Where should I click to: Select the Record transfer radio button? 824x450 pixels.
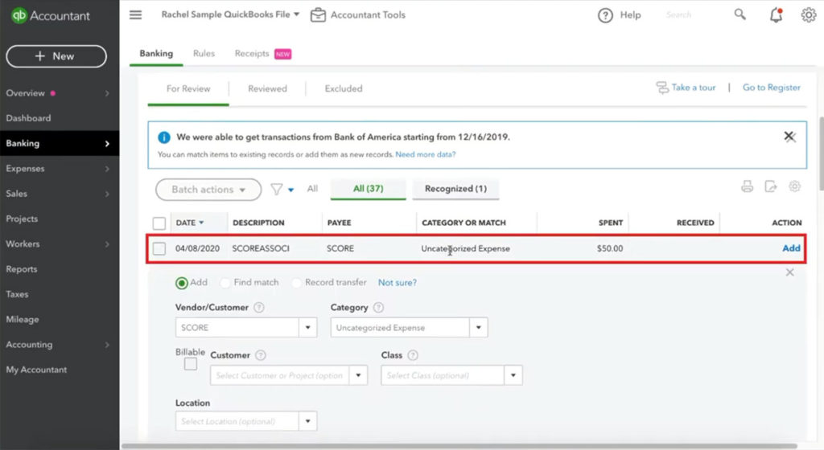coord(297,283)
